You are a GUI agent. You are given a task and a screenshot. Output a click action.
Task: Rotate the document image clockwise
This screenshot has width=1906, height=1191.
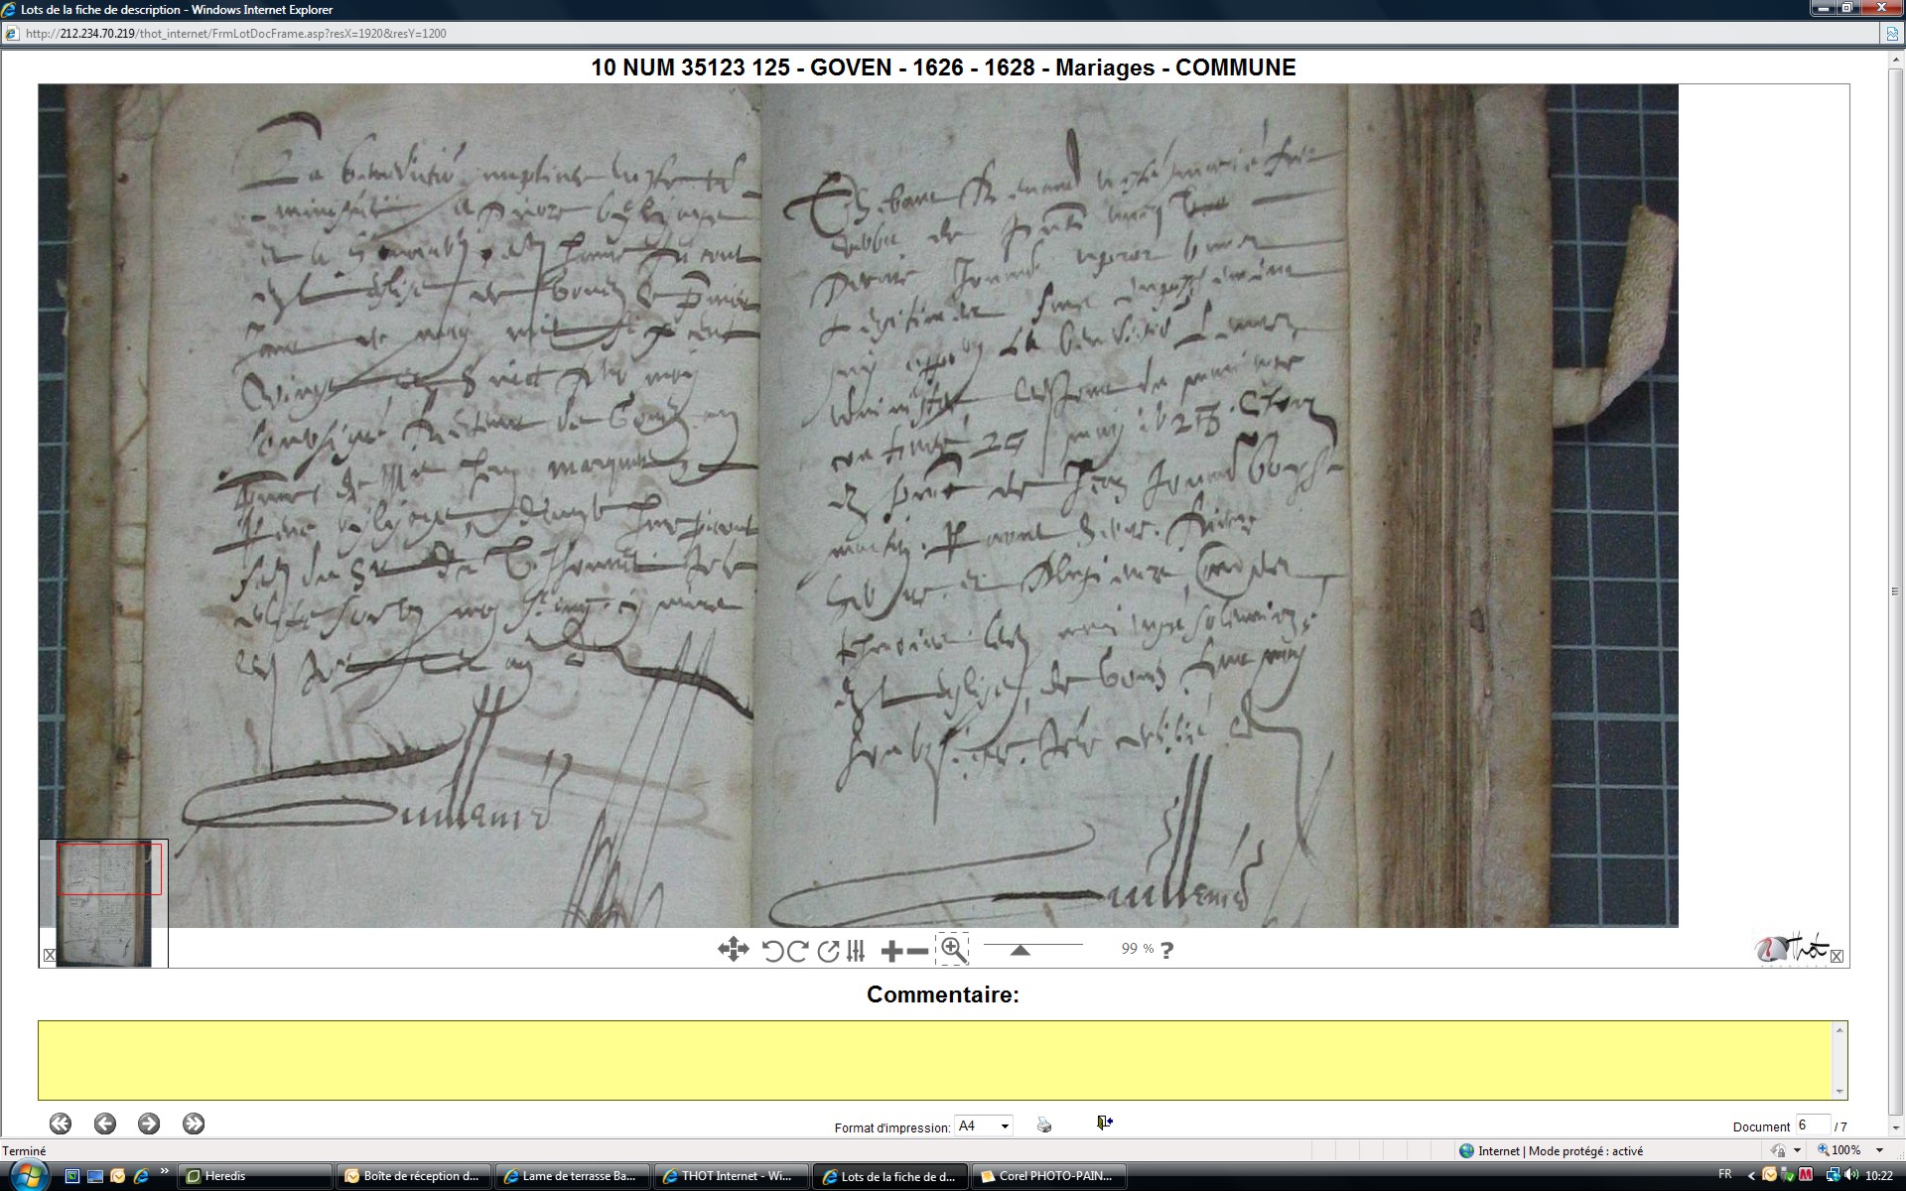coord(797,951)
